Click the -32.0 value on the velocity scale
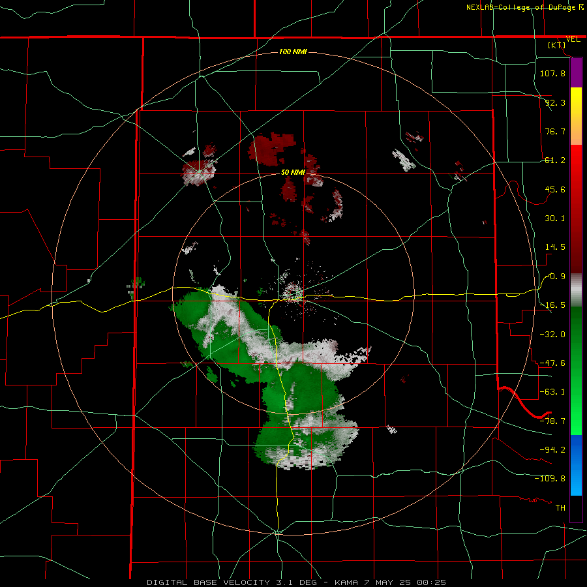Viewport: 587px width, 587px height. [552, 334]
